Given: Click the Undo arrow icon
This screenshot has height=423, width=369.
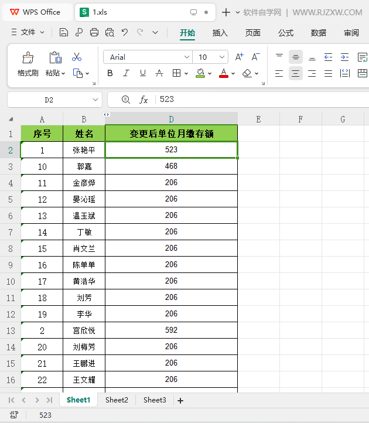Looking at the screenshot, I should pyautogui.click(x=125, y=33).
